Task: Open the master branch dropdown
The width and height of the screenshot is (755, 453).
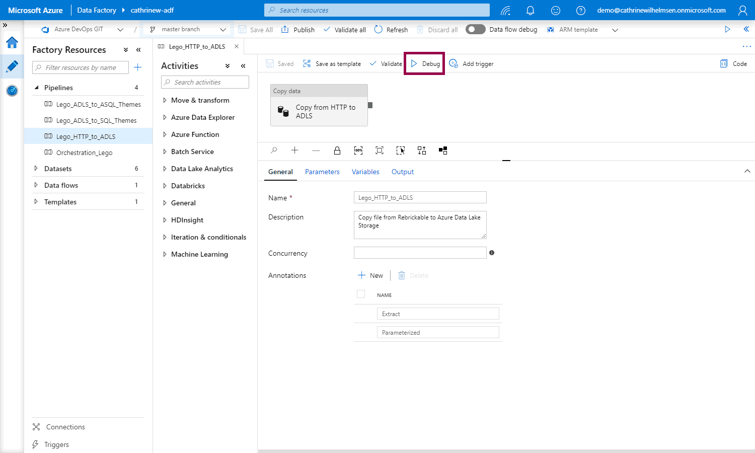Action: (187, 30)
